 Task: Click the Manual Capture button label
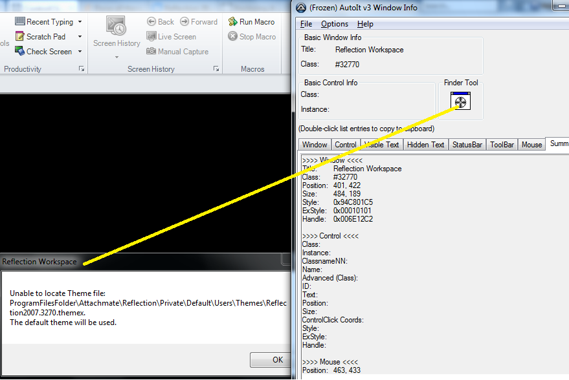tap(183, 52)
